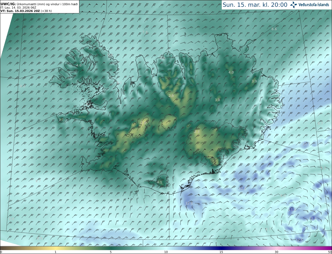Click the 'Veðurstofa Íslands' wordmark text

314,5
